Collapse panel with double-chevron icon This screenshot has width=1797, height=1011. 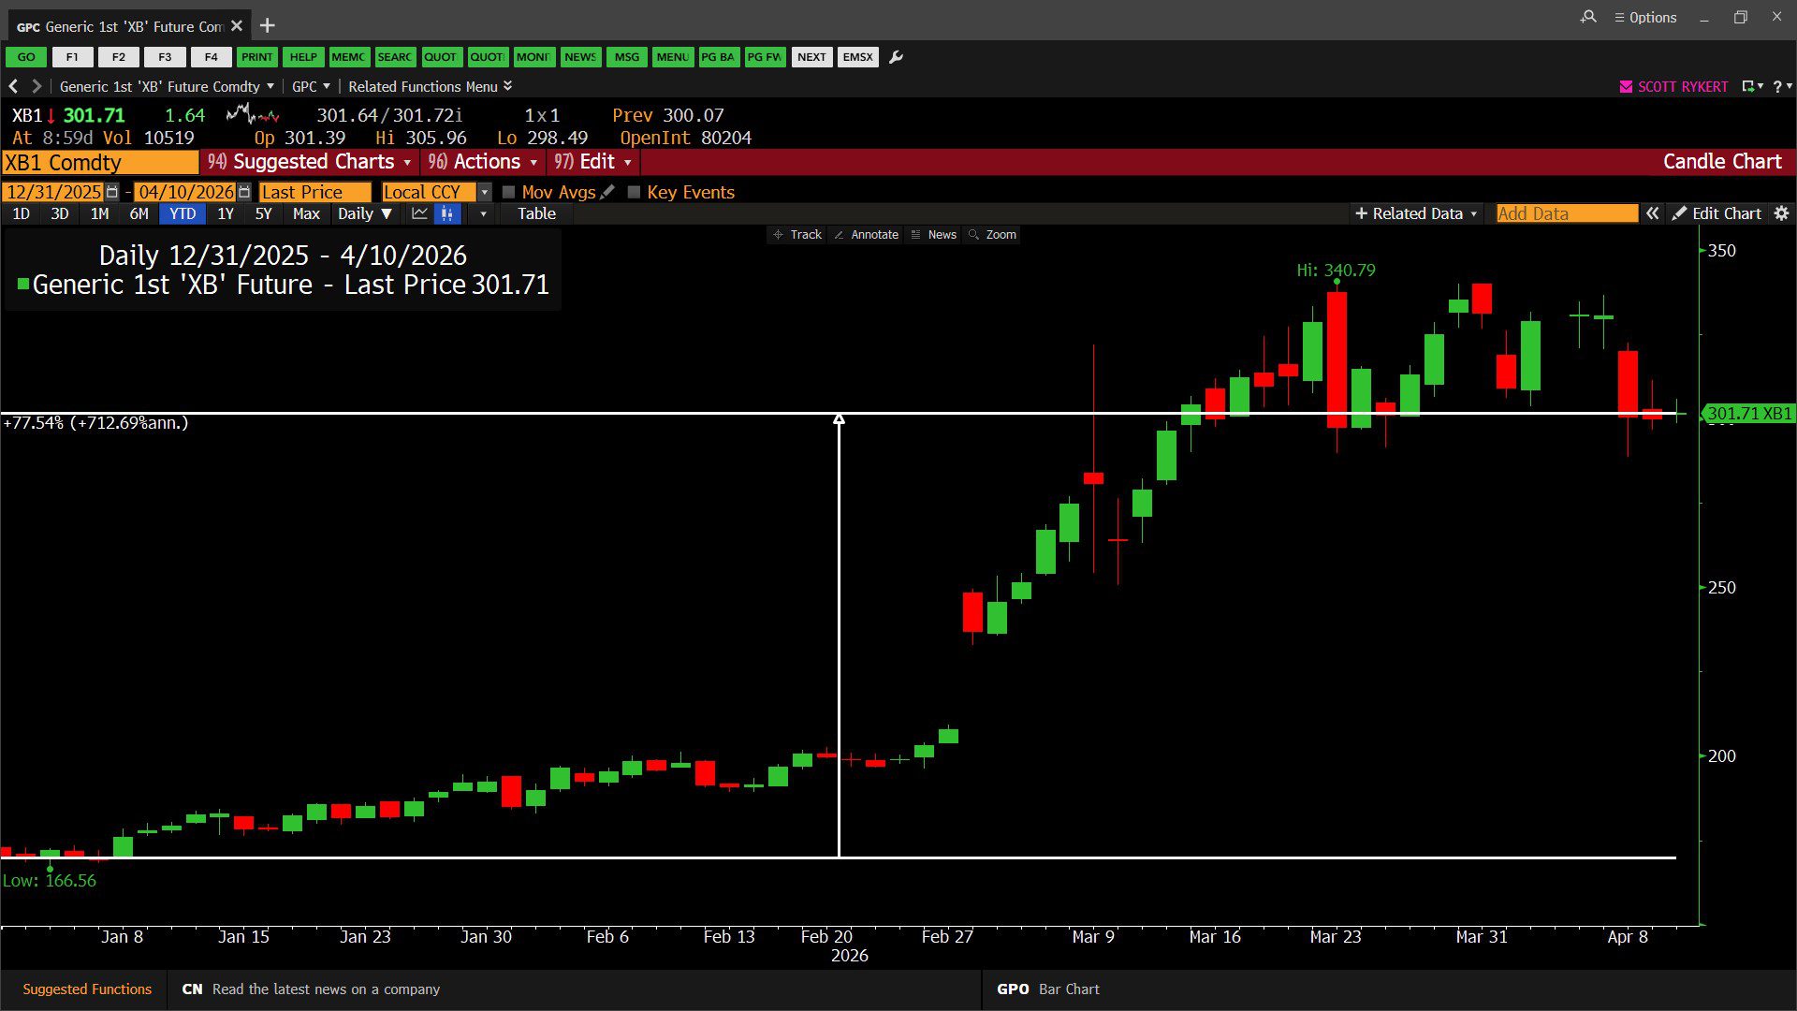[x=1653, y=213]
